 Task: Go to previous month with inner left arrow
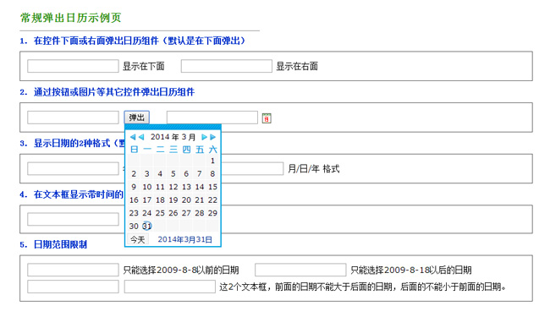coord(141,137)
